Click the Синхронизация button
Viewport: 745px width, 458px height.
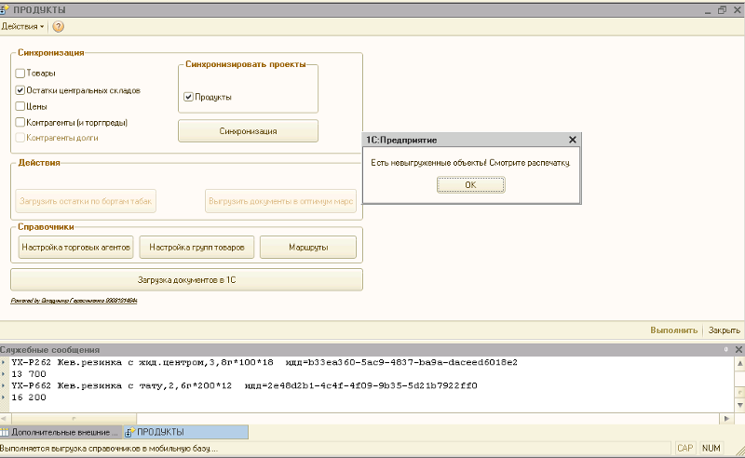pyautogui.click(x=248, y=131)
